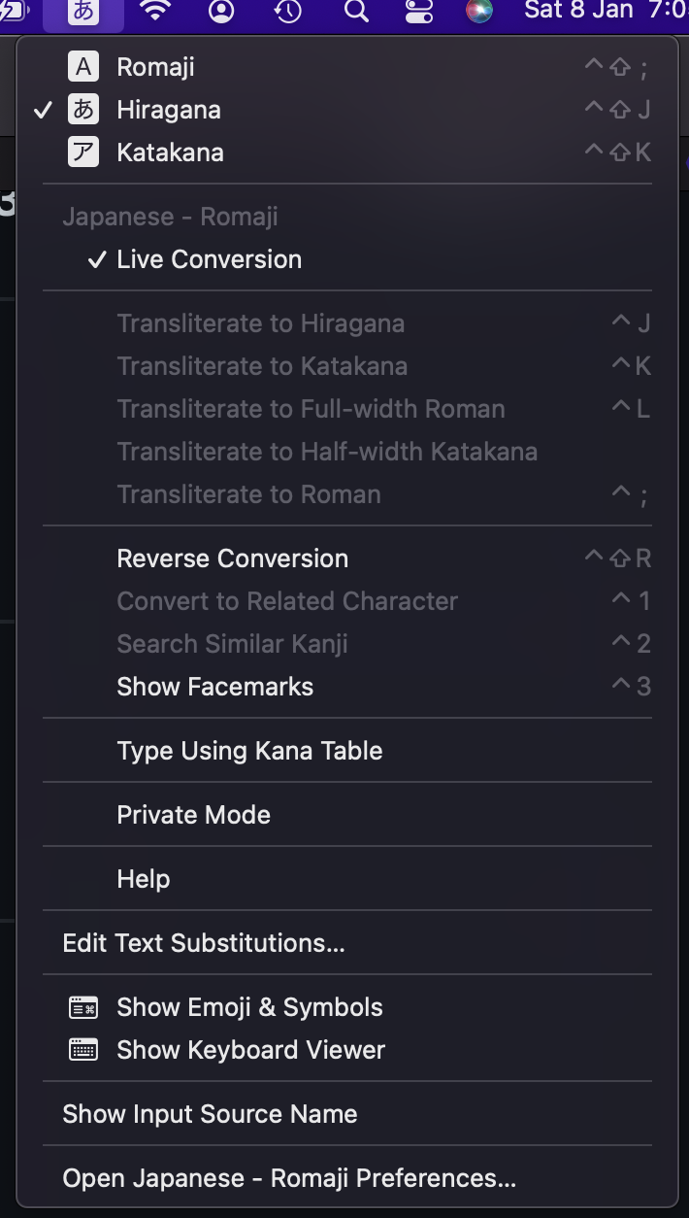Open Japanese - Romaji Preferences…
The width and height of the screenshot is (689, 1218).
[x=347, y=1178]
